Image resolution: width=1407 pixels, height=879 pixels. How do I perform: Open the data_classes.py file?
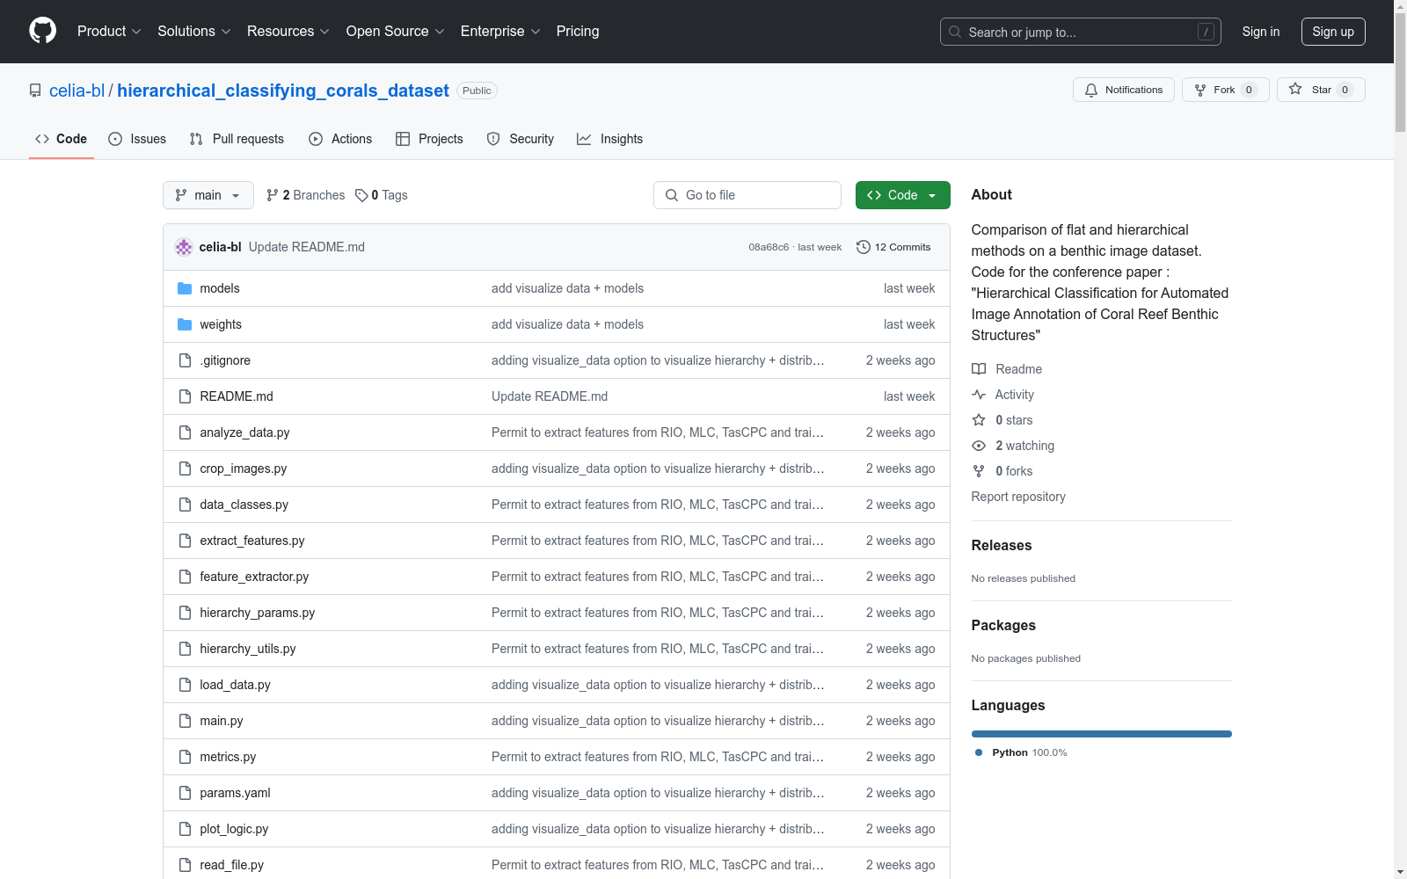244,505
